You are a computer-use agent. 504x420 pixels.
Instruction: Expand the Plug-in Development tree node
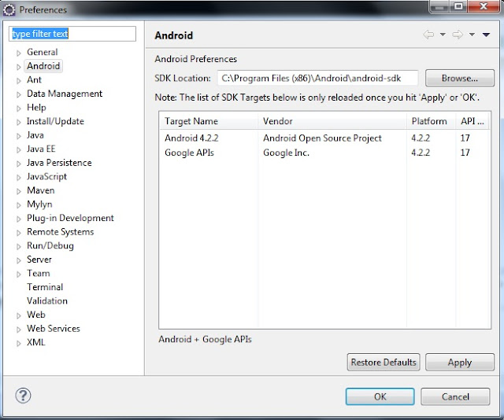19,219
